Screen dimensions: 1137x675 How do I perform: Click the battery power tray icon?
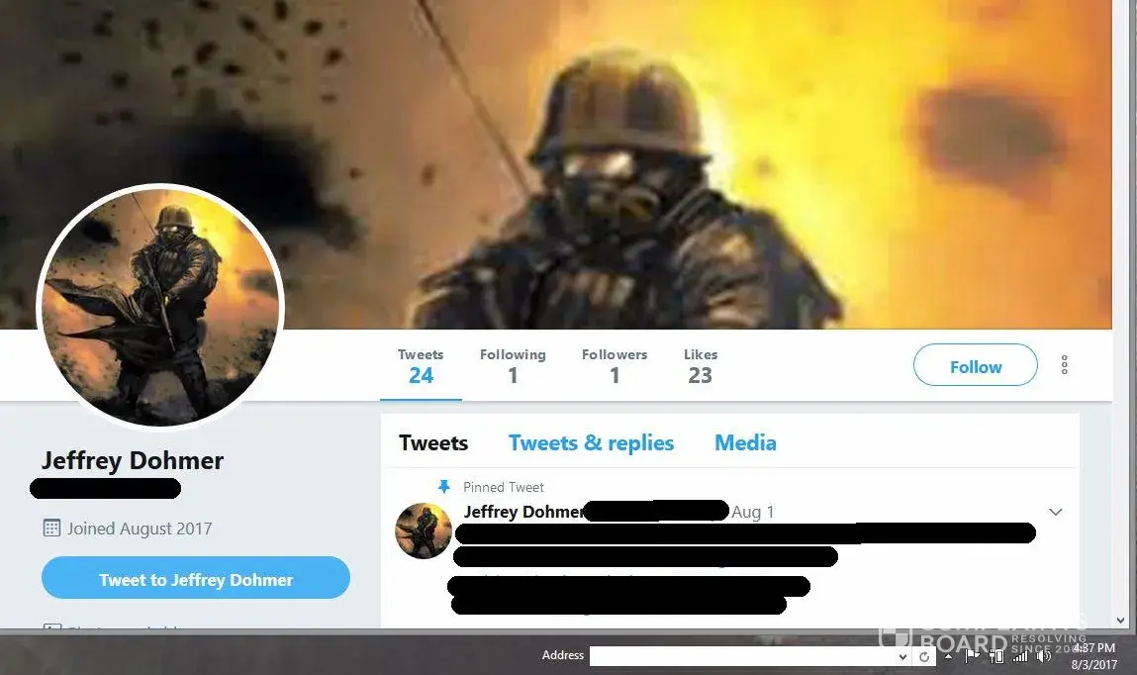click(x=996, y=656)
